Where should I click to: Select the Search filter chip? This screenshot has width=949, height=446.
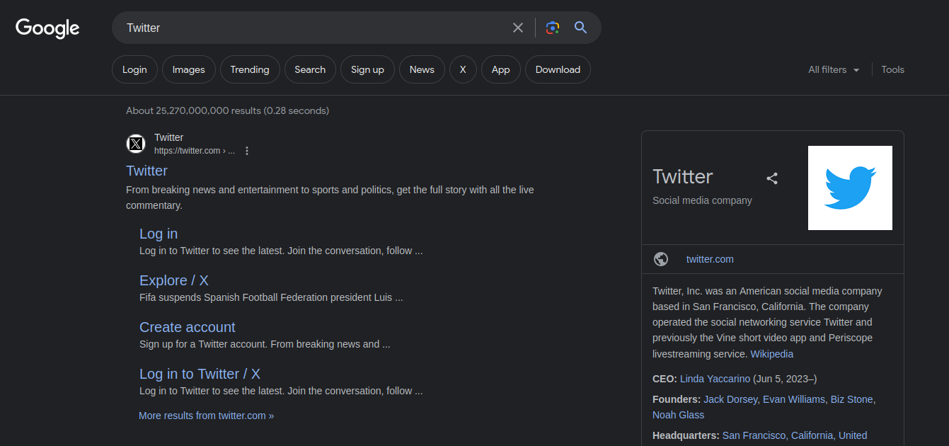[x=310, y=69]
